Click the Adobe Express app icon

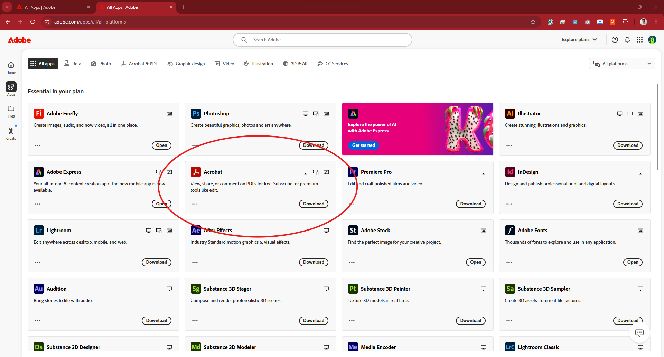[39, 172]
